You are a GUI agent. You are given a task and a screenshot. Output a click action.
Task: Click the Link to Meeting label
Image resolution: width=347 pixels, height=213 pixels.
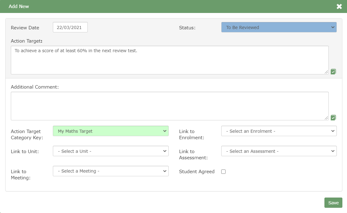[21, 174]
